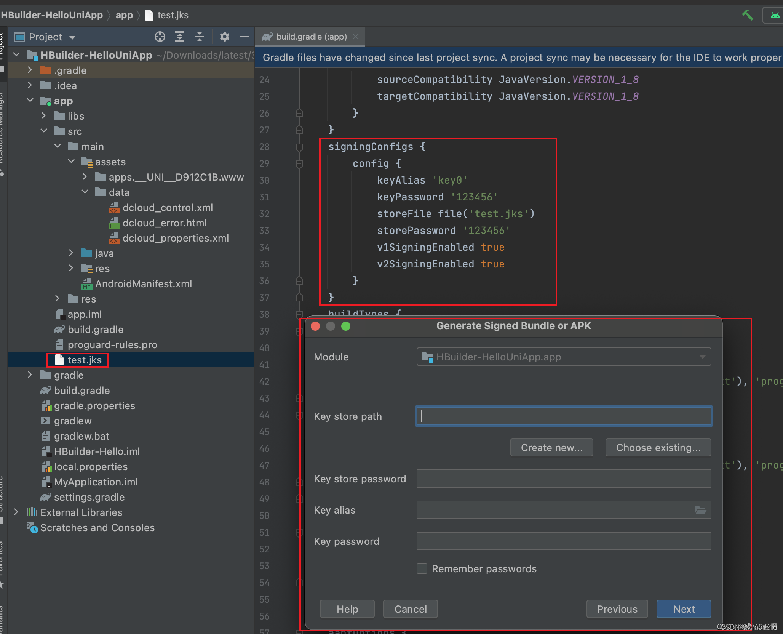783x634 pixels.
Task: Select HBuilder-HelloUniApp.app module dropdown
Action: [561, 357]
